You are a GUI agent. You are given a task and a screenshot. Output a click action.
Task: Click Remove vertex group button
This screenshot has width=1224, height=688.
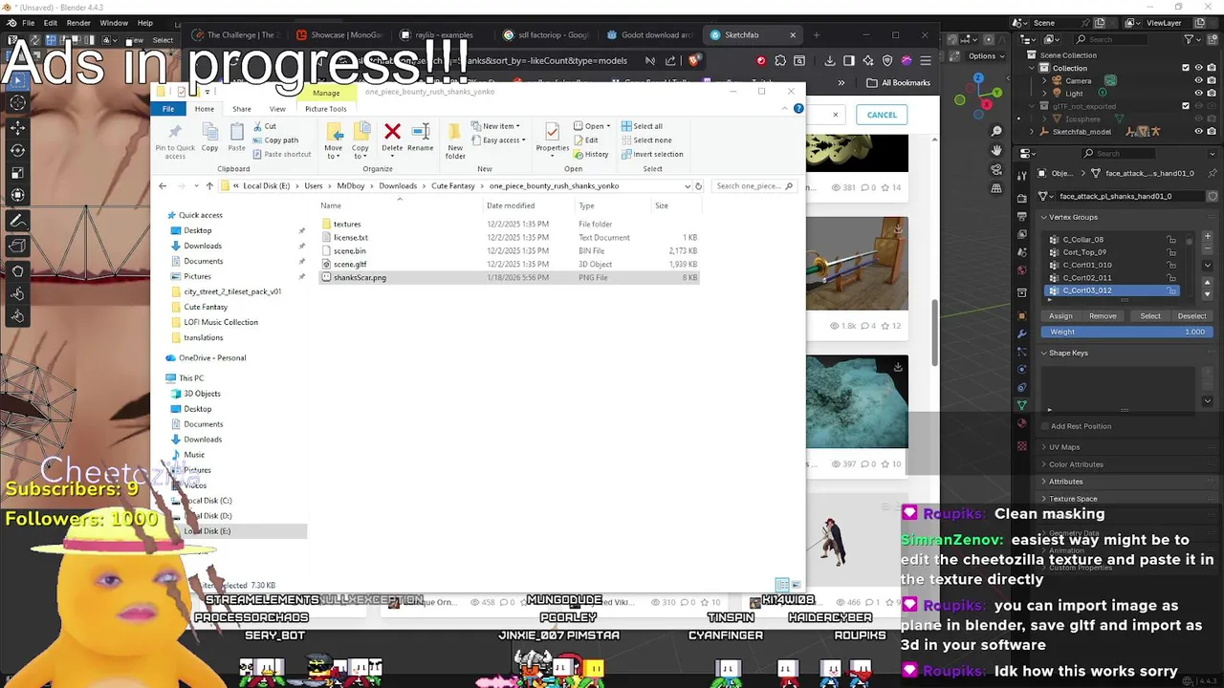pos(1103,316)
